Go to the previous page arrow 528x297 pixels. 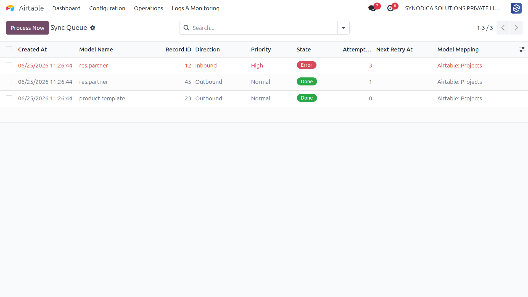(x=503, y=28)
